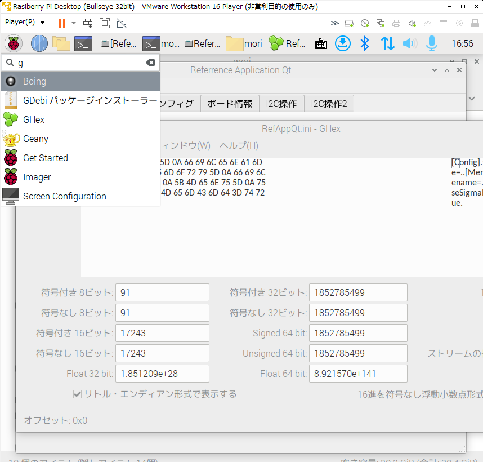Launch GHex from the search results
This screenshot has width=483, height=462.
pos(80,119)
